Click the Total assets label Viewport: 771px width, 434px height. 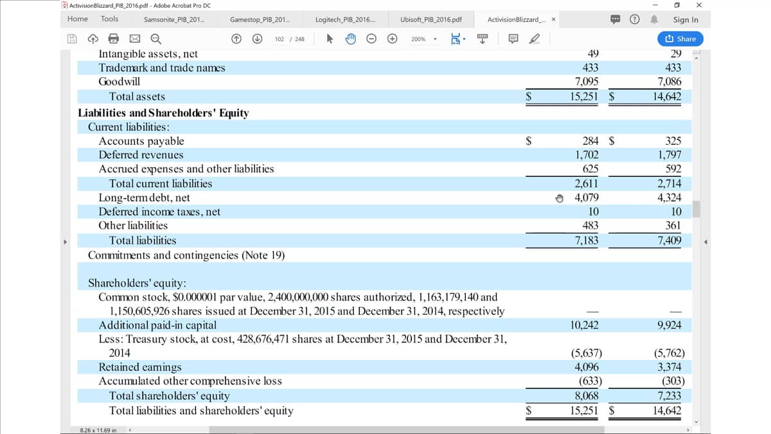click(137, 96)
